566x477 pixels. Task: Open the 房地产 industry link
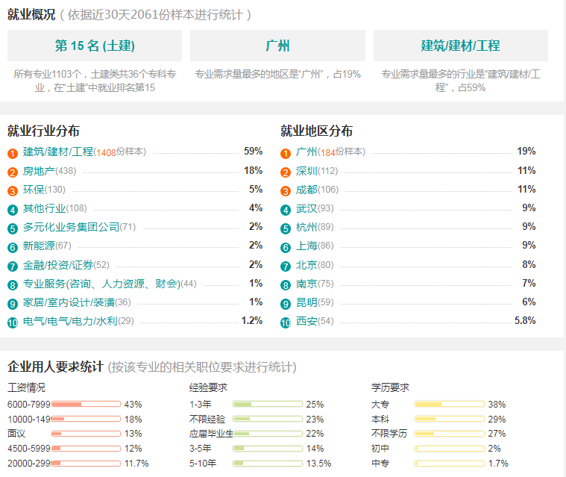39,171
